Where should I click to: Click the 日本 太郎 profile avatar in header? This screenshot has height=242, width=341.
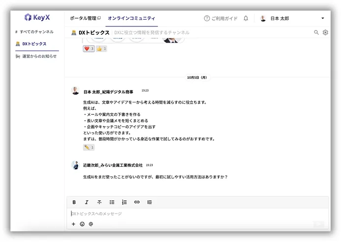[x=263, y=19]
